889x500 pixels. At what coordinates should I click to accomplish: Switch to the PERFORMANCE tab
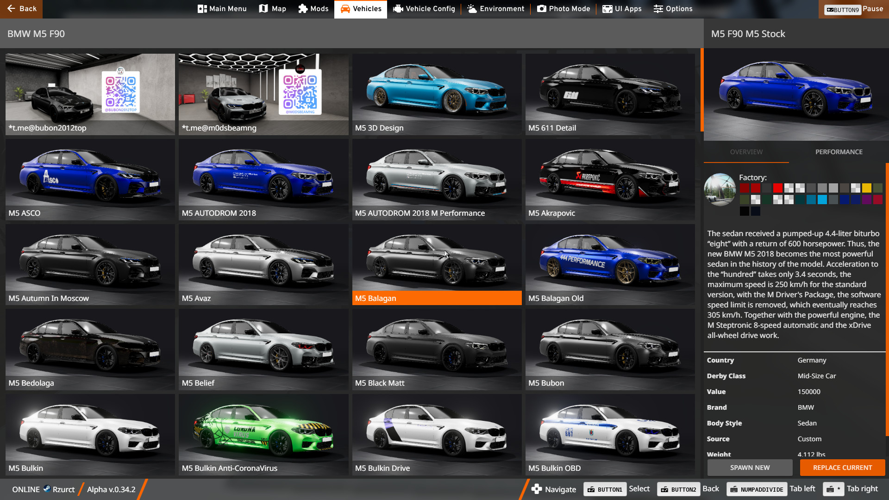(839, 152)
